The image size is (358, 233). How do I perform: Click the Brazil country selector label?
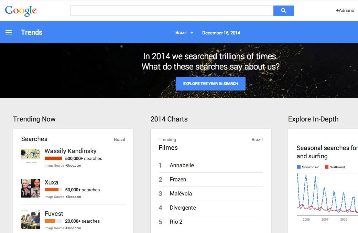181,33
